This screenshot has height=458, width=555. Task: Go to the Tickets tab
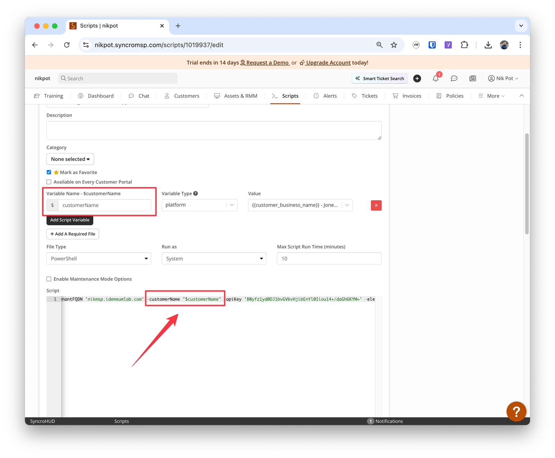365,96
